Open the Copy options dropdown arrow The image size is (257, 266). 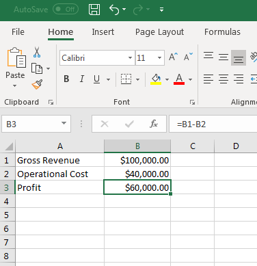[x=48, y=68]
